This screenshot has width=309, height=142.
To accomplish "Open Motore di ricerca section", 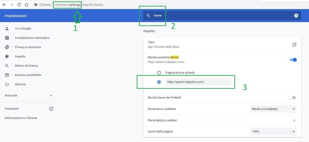I will 26,66.
